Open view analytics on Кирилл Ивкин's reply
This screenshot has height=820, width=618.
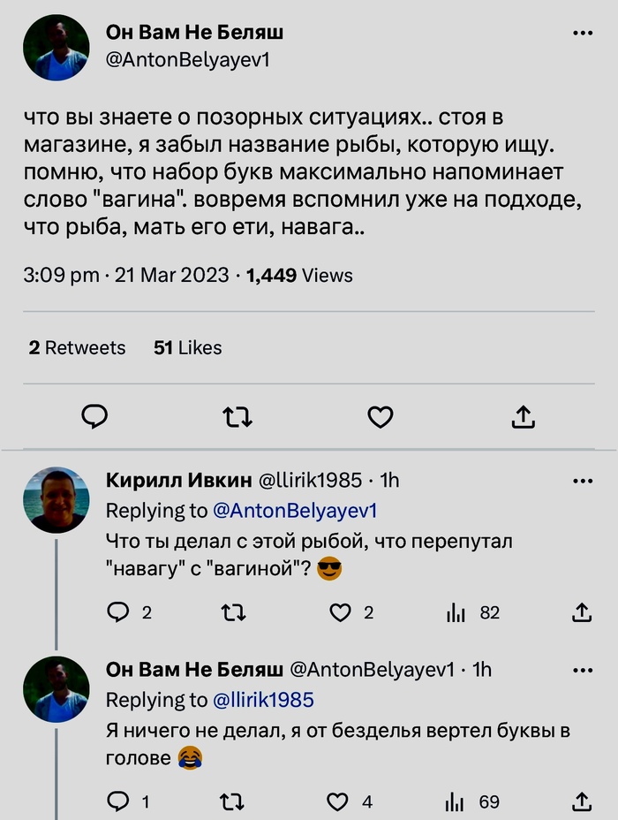point(457,612)
